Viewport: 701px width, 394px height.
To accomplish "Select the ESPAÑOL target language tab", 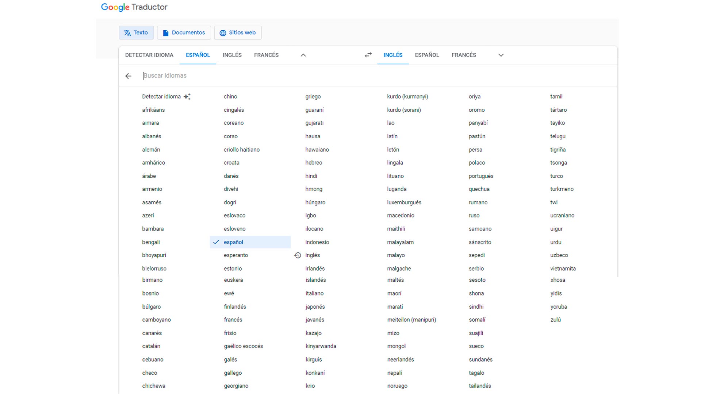I will (427, 55).
